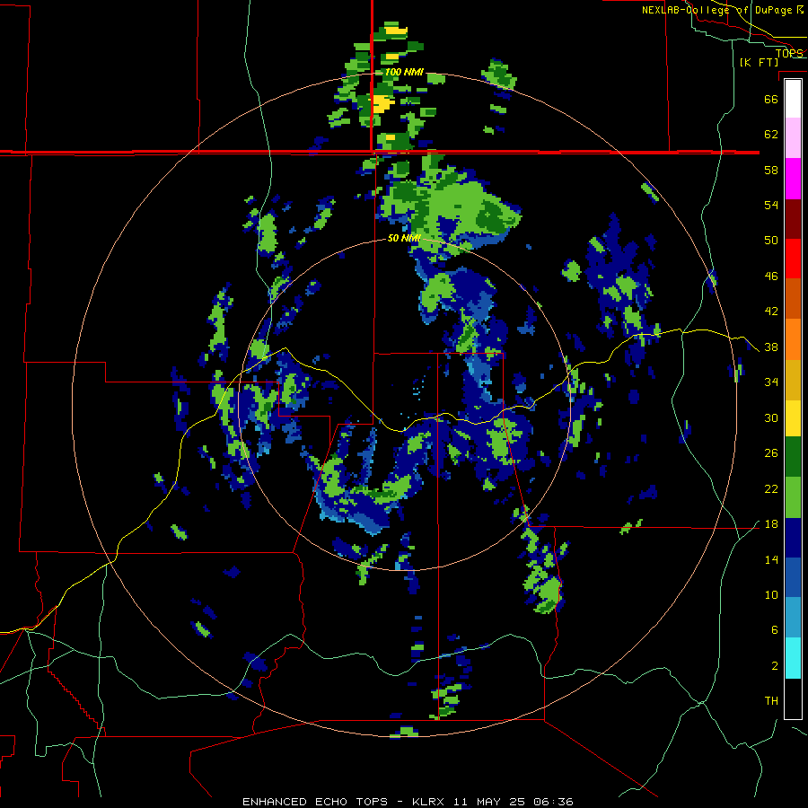Click the light pink legend swatch
The width and height of the screenshot is (808, 808).
pyautogui.click(x=793, y=137)
